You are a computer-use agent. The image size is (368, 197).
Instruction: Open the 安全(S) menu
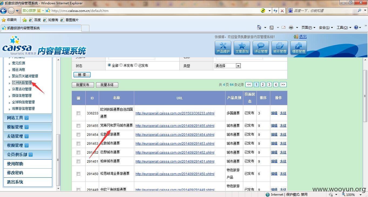coord(326,27)
